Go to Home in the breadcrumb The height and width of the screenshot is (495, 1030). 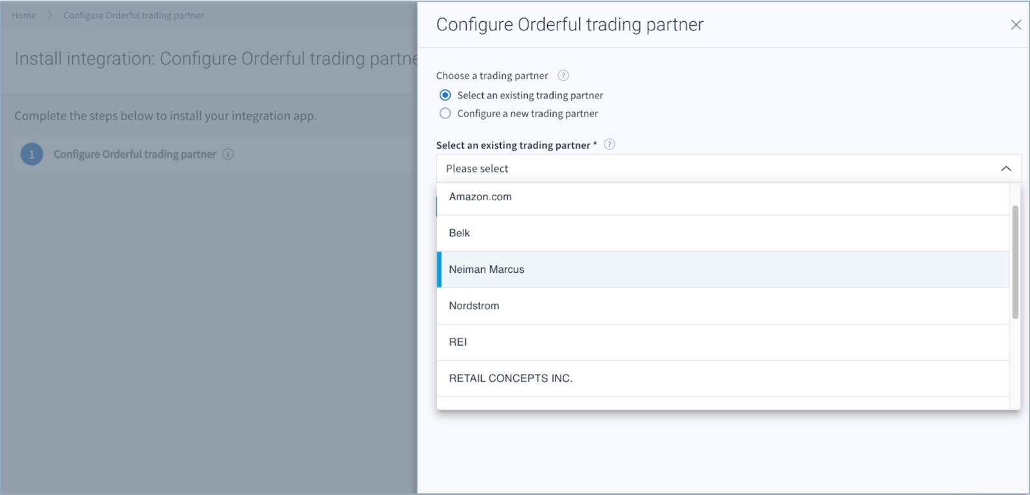pyautogui.click(x=24, y=15)
